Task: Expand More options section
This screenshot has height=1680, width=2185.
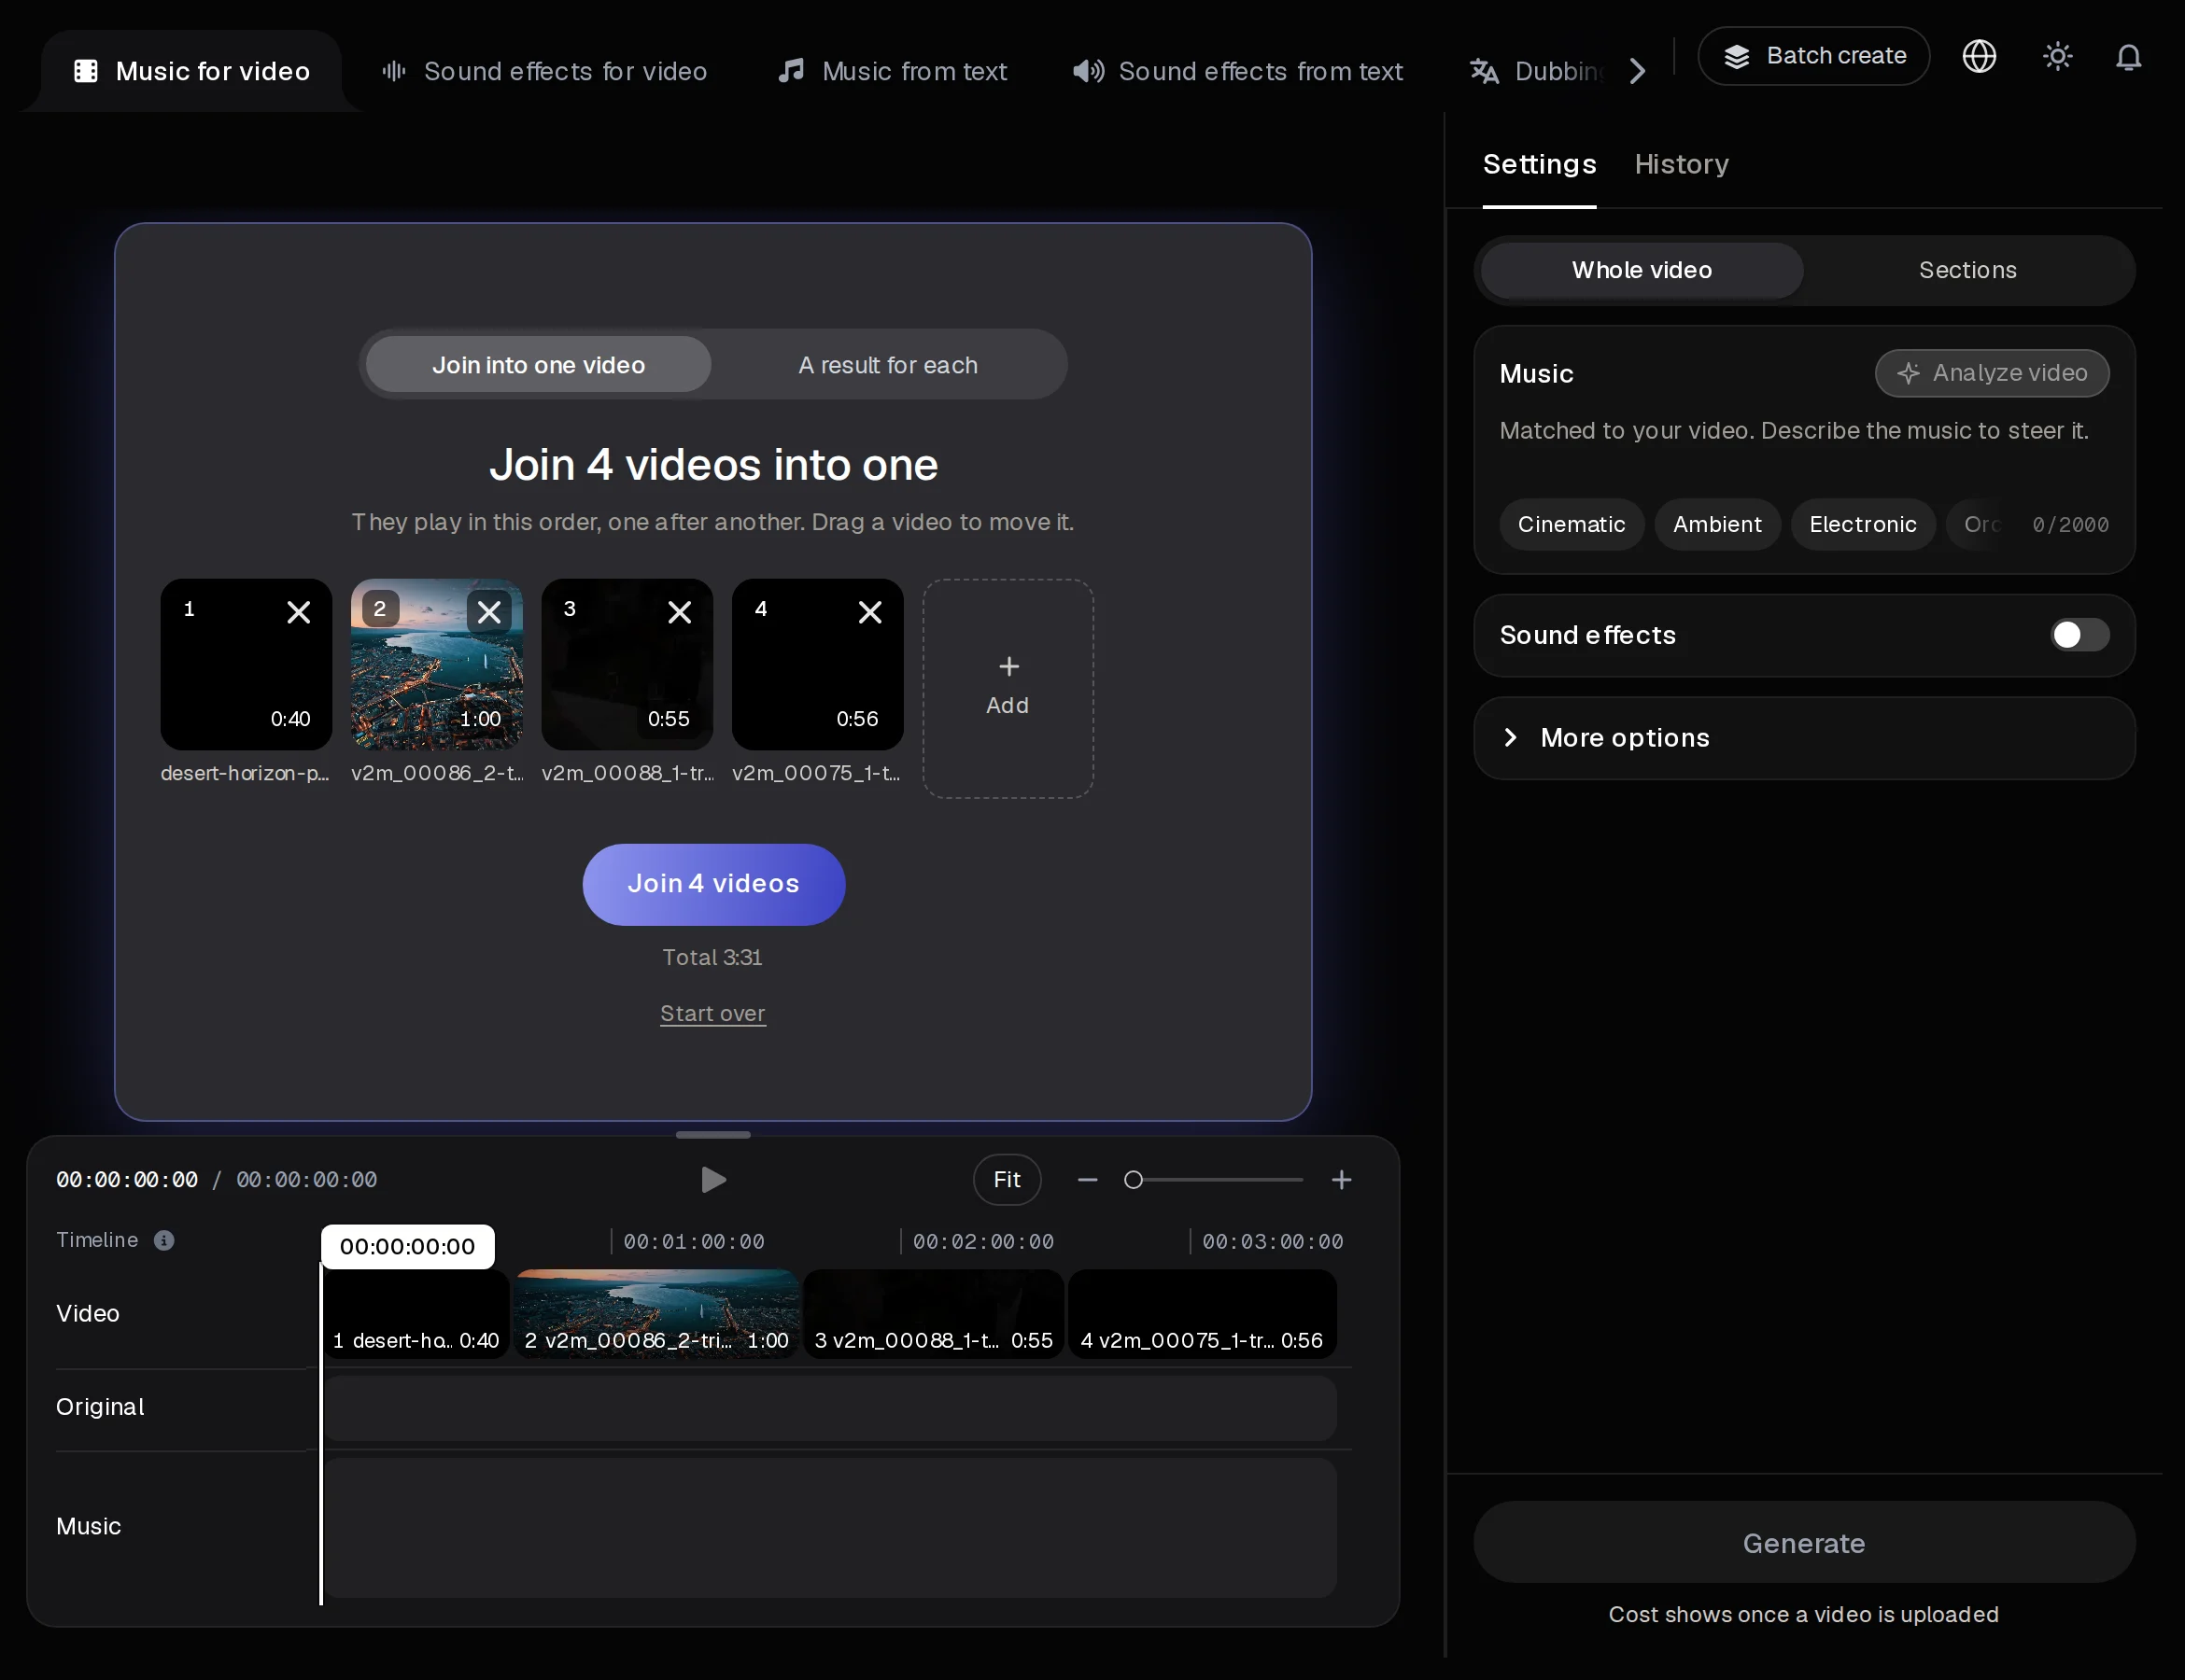Action: click(1804, 738)
